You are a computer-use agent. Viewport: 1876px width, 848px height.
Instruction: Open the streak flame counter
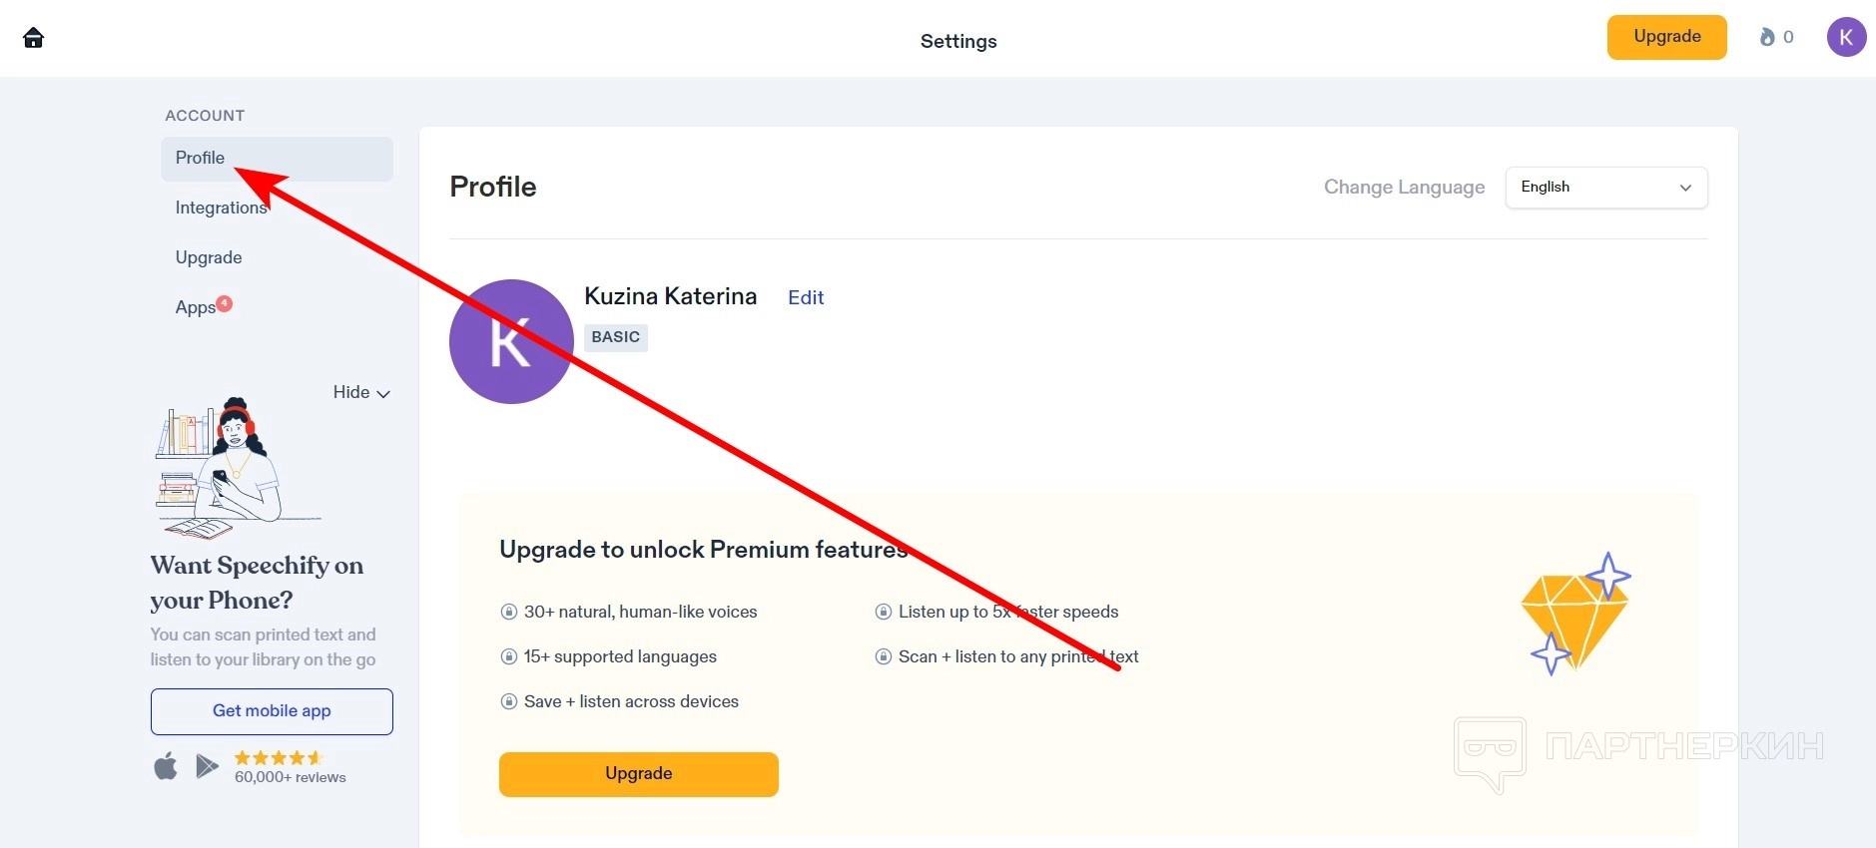[x=1776, y=37]
